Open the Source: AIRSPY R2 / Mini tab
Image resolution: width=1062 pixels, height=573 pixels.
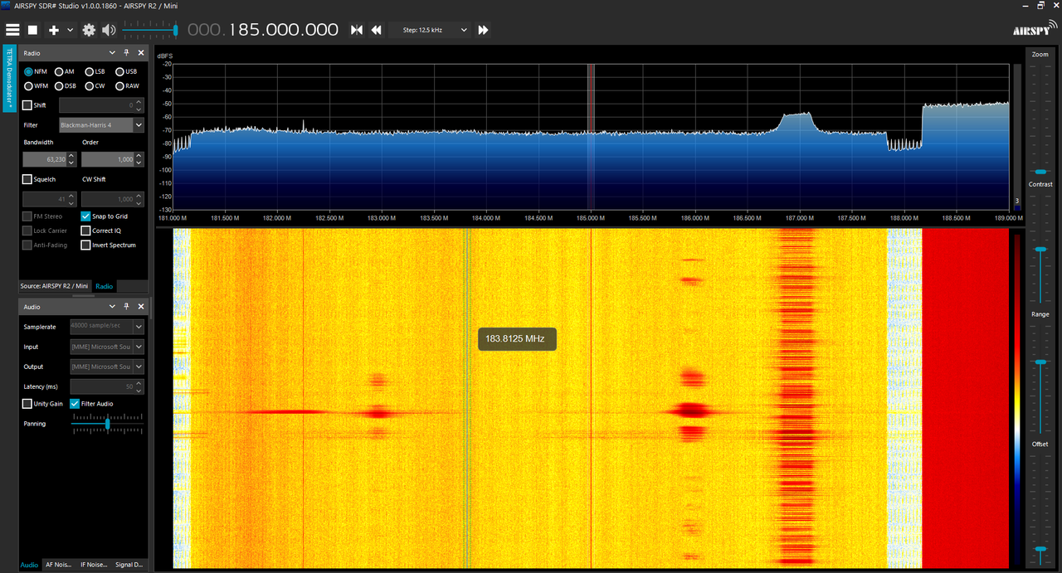(56, 286)
